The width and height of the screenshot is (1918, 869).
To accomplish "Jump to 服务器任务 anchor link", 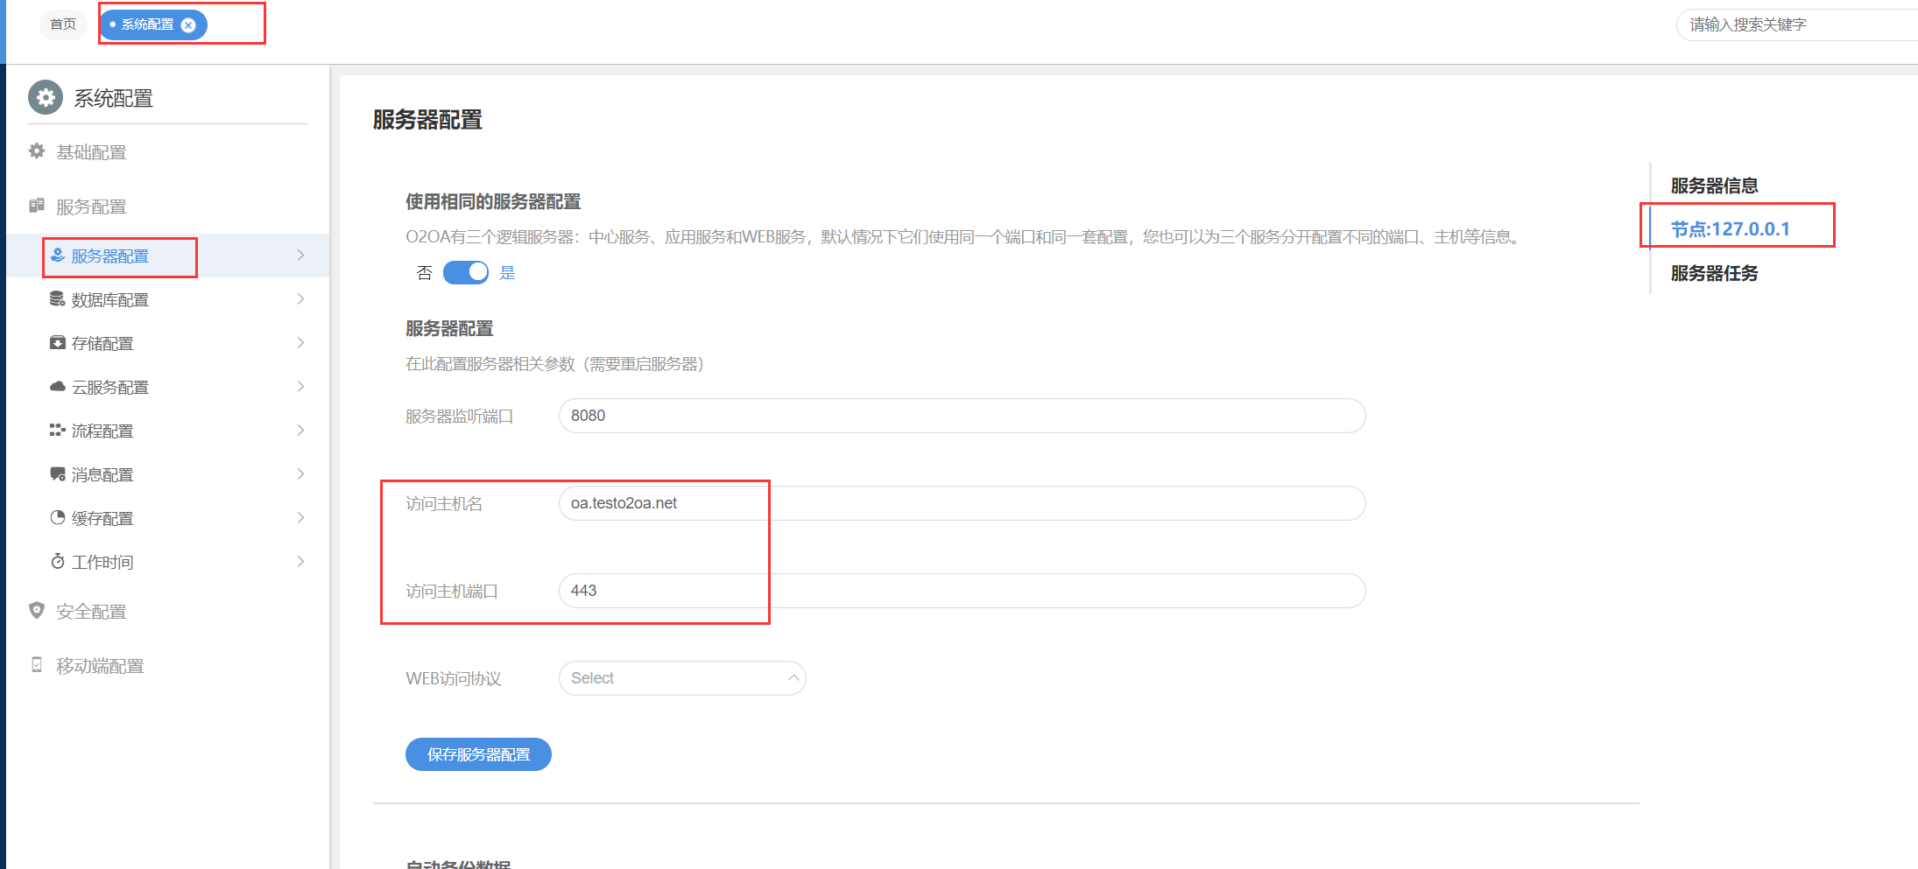I will click(x=1714, y=273).
